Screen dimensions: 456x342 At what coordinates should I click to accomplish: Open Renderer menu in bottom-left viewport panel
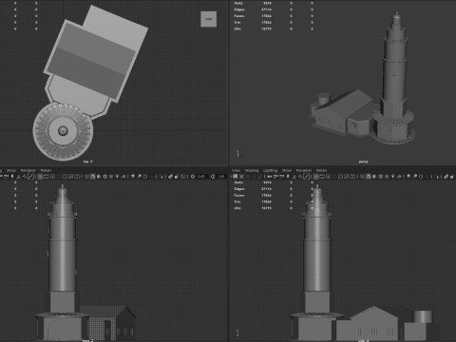coord(28,170)
